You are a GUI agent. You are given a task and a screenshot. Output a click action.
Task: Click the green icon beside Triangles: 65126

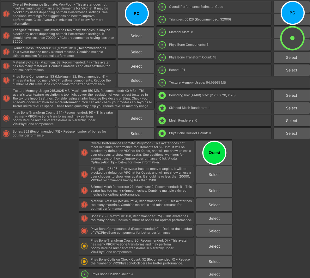coord(162,20)
